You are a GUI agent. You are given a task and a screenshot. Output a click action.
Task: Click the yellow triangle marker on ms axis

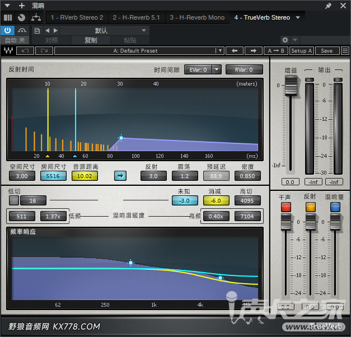click(48, 156)
